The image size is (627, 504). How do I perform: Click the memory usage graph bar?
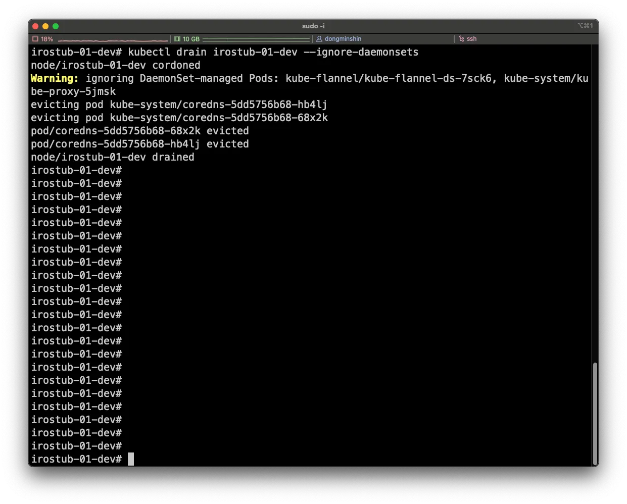tap(256, 39)
